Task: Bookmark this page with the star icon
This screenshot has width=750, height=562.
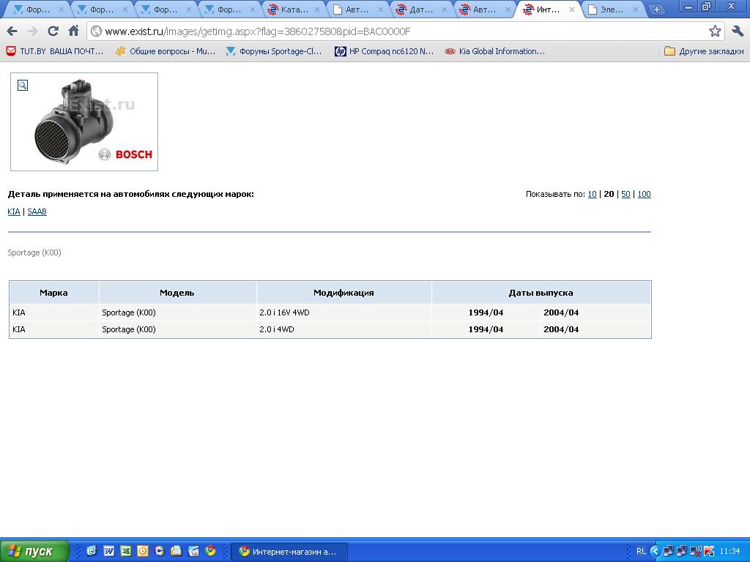Action: (715, 31)
